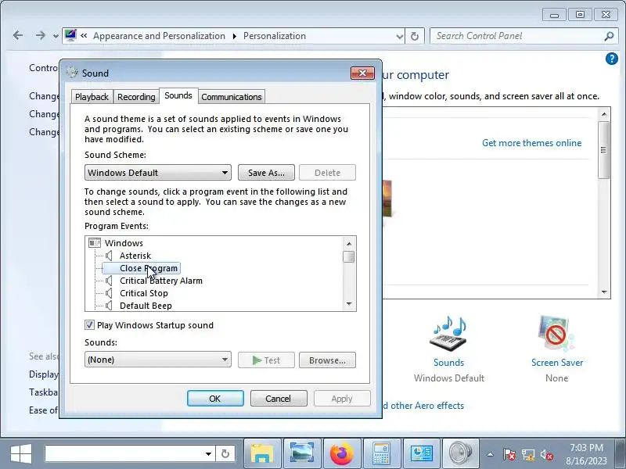Click the Personalization breadcrumb

click(275, 36)
